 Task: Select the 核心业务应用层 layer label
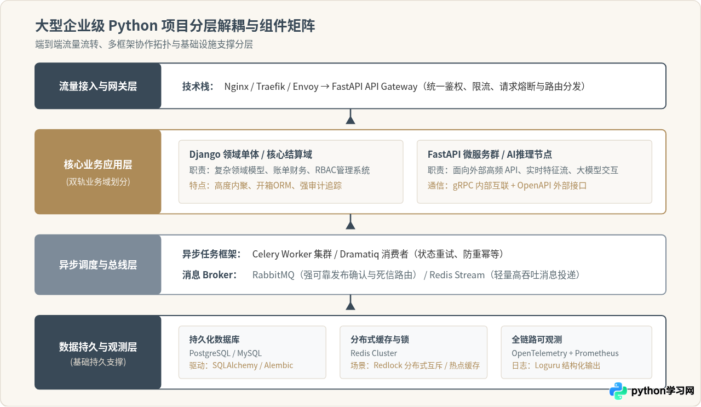[98, 165]
